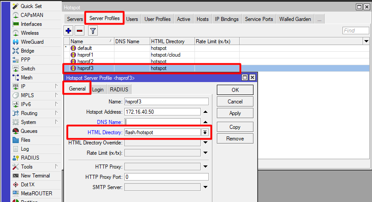The width and height of the screenshot is (372, 202).
Task: Switch to the Walled Garden tab
Action: click(295, 19)
